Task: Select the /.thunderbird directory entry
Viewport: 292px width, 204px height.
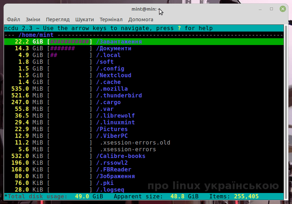Action: [144, 95]
